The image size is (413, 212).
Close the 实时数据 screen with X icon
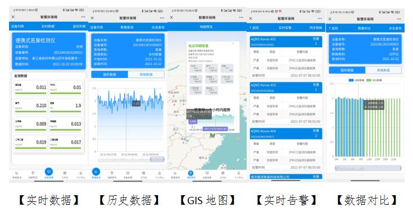coord(13,17)
